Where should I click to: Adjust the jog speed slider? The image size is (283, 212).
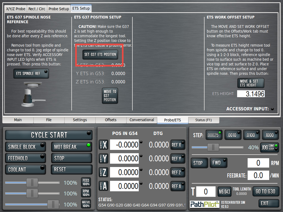coord(213,147)
